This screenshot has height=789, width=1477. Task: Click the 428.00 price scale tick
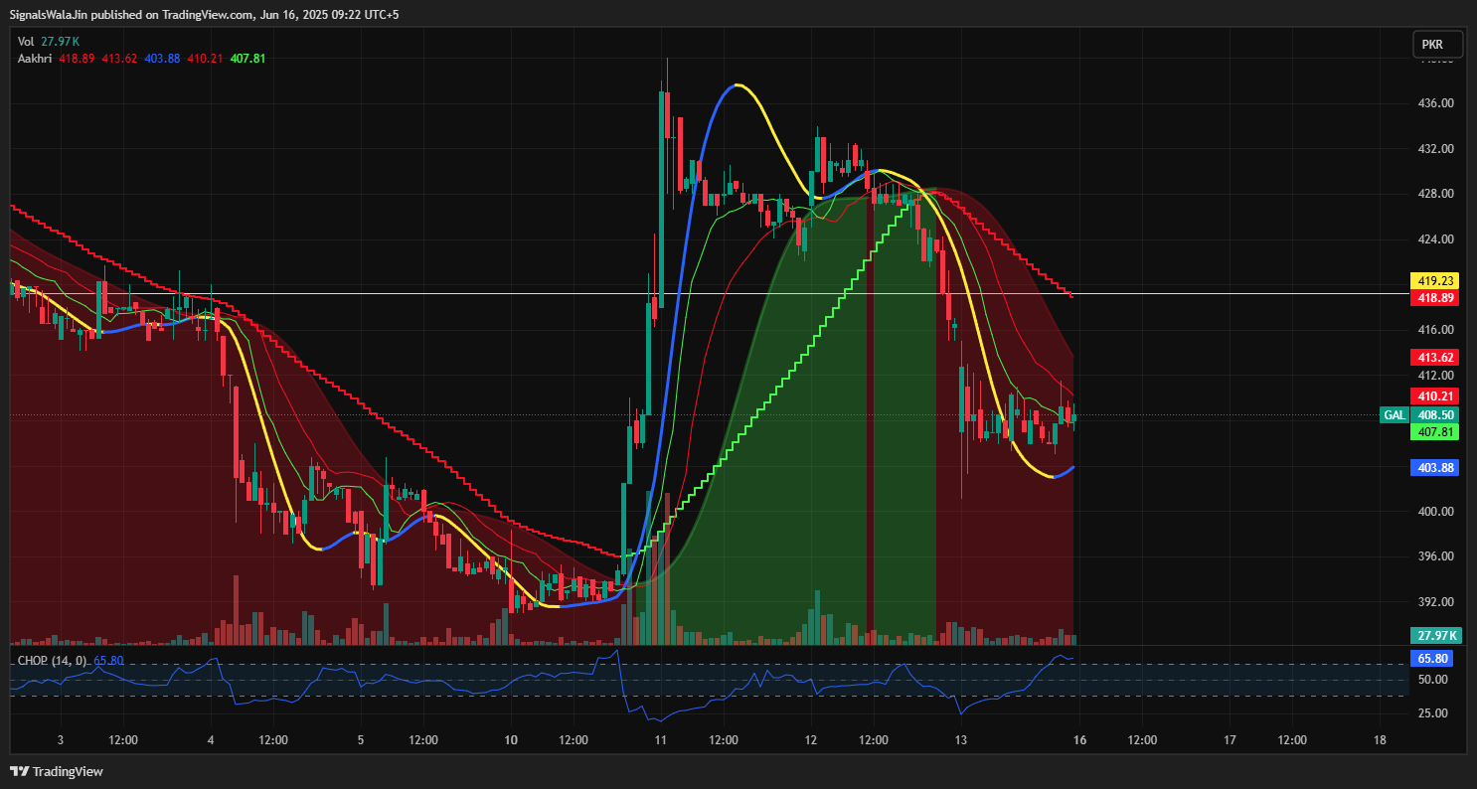coord(1436,194)
